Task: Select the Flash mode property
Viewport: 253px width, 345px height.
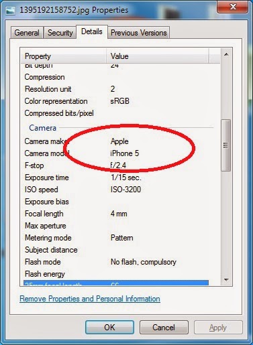Action: (43, 262)
